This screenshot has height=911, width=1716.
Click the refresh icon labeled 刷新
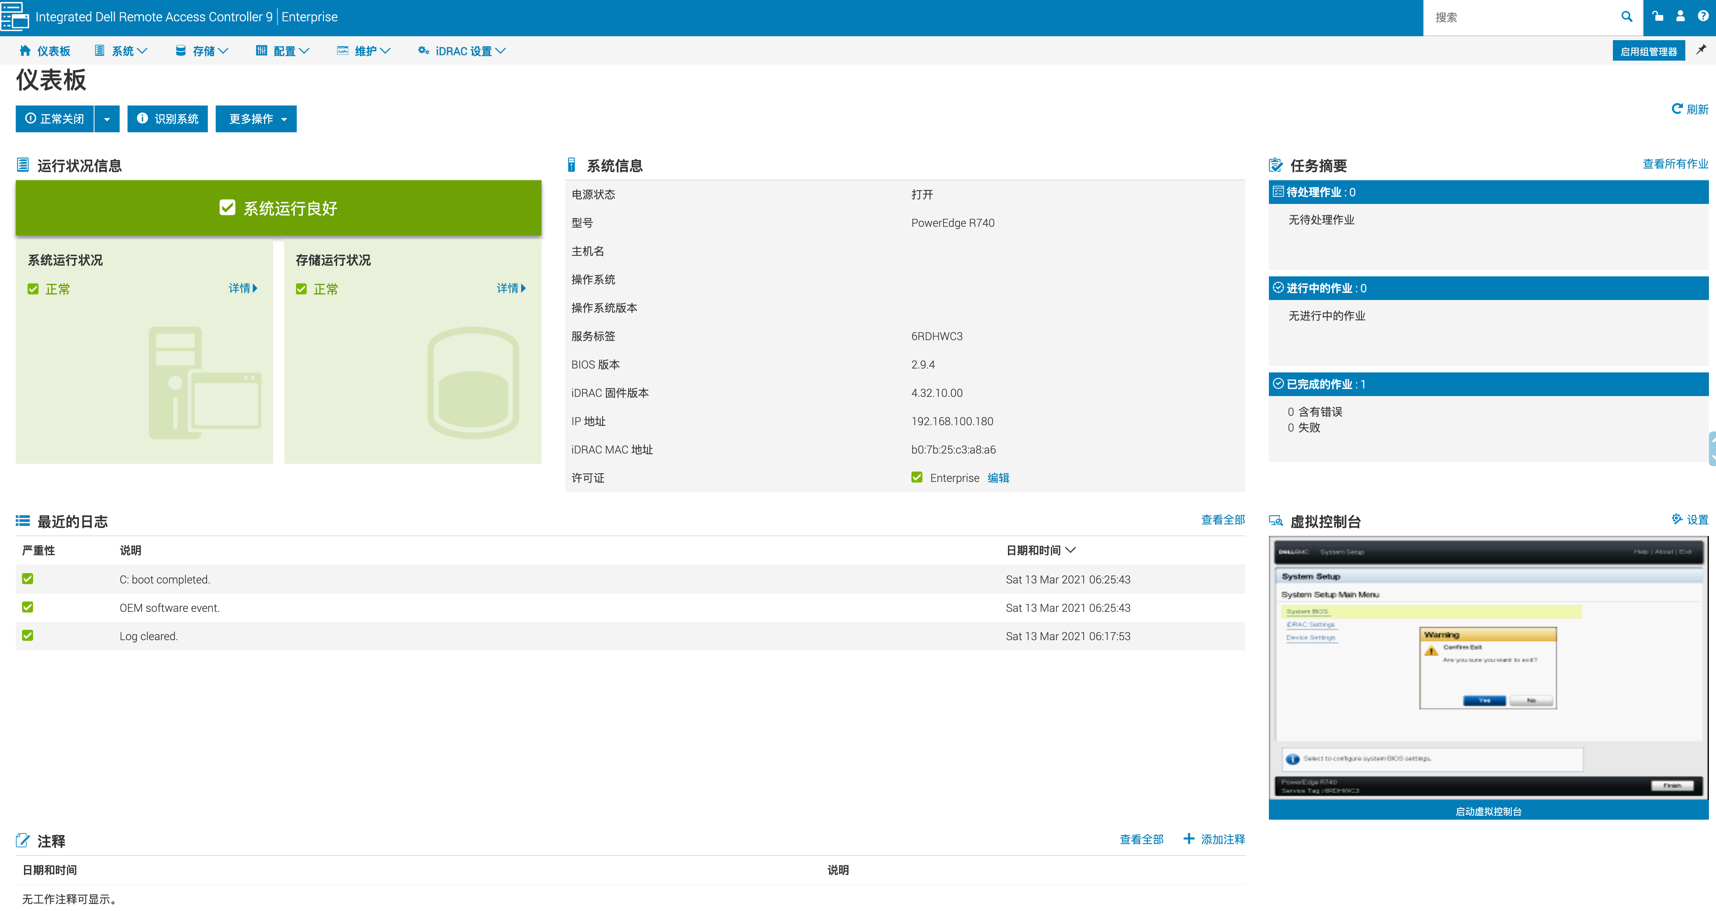[x=1677, y=109]
